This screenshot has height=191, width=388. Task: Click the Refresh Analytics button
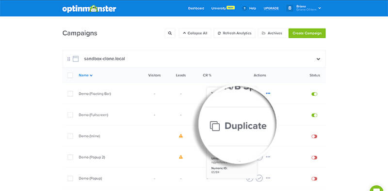point(234,33)
